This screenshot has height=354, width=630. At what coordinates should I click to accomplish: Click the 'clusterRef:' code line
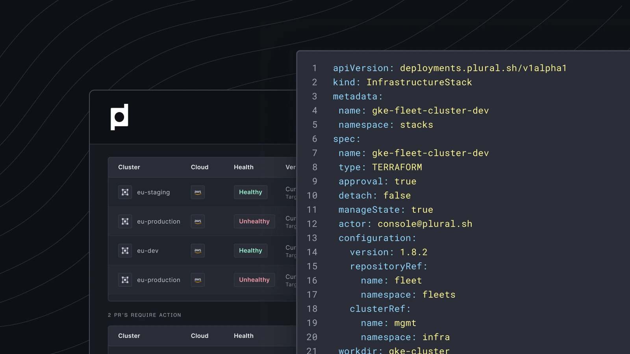point(380,309)
